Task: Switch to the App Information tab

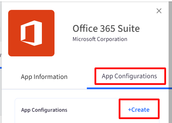Action: (44, 77)
